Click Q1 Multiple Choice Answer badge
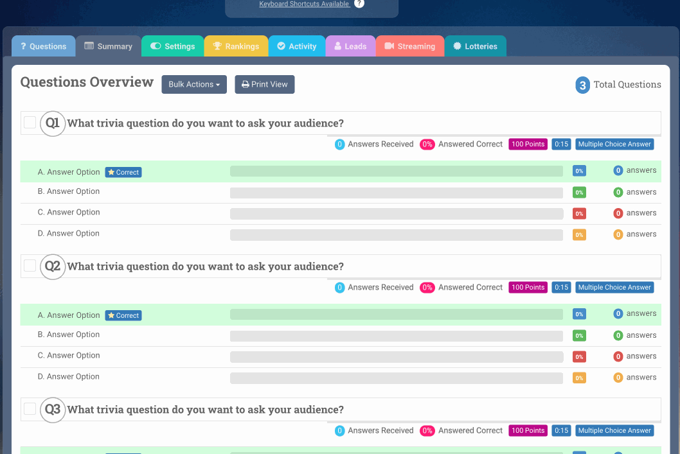Screen dimensions: 680x454 tap(614, 144)
